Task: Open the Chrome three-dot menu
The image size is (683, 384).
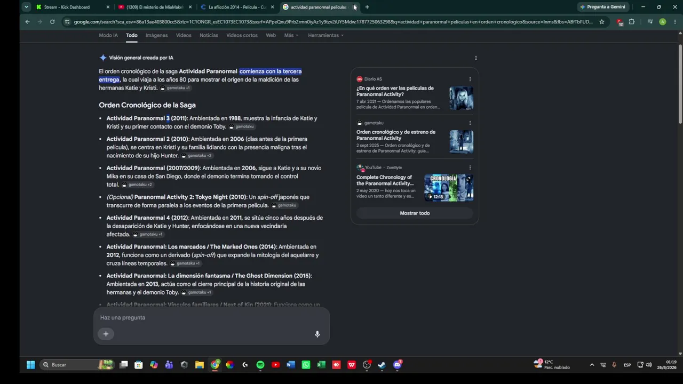Action: click(675, 22)
